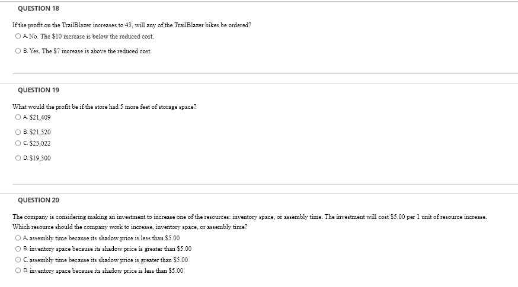Screen dimensions: 518x287
Task: Choose option C $23,022 in Question 19
Action: [x=18, y=143]
